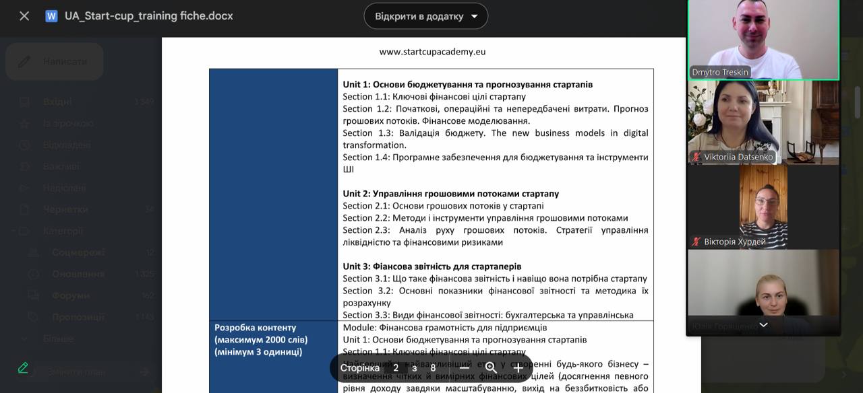Click muted mic icon beside Вікторія Хурдей
Image resolution: width=863 pixels, height=393 pixels.
(696, 242)
